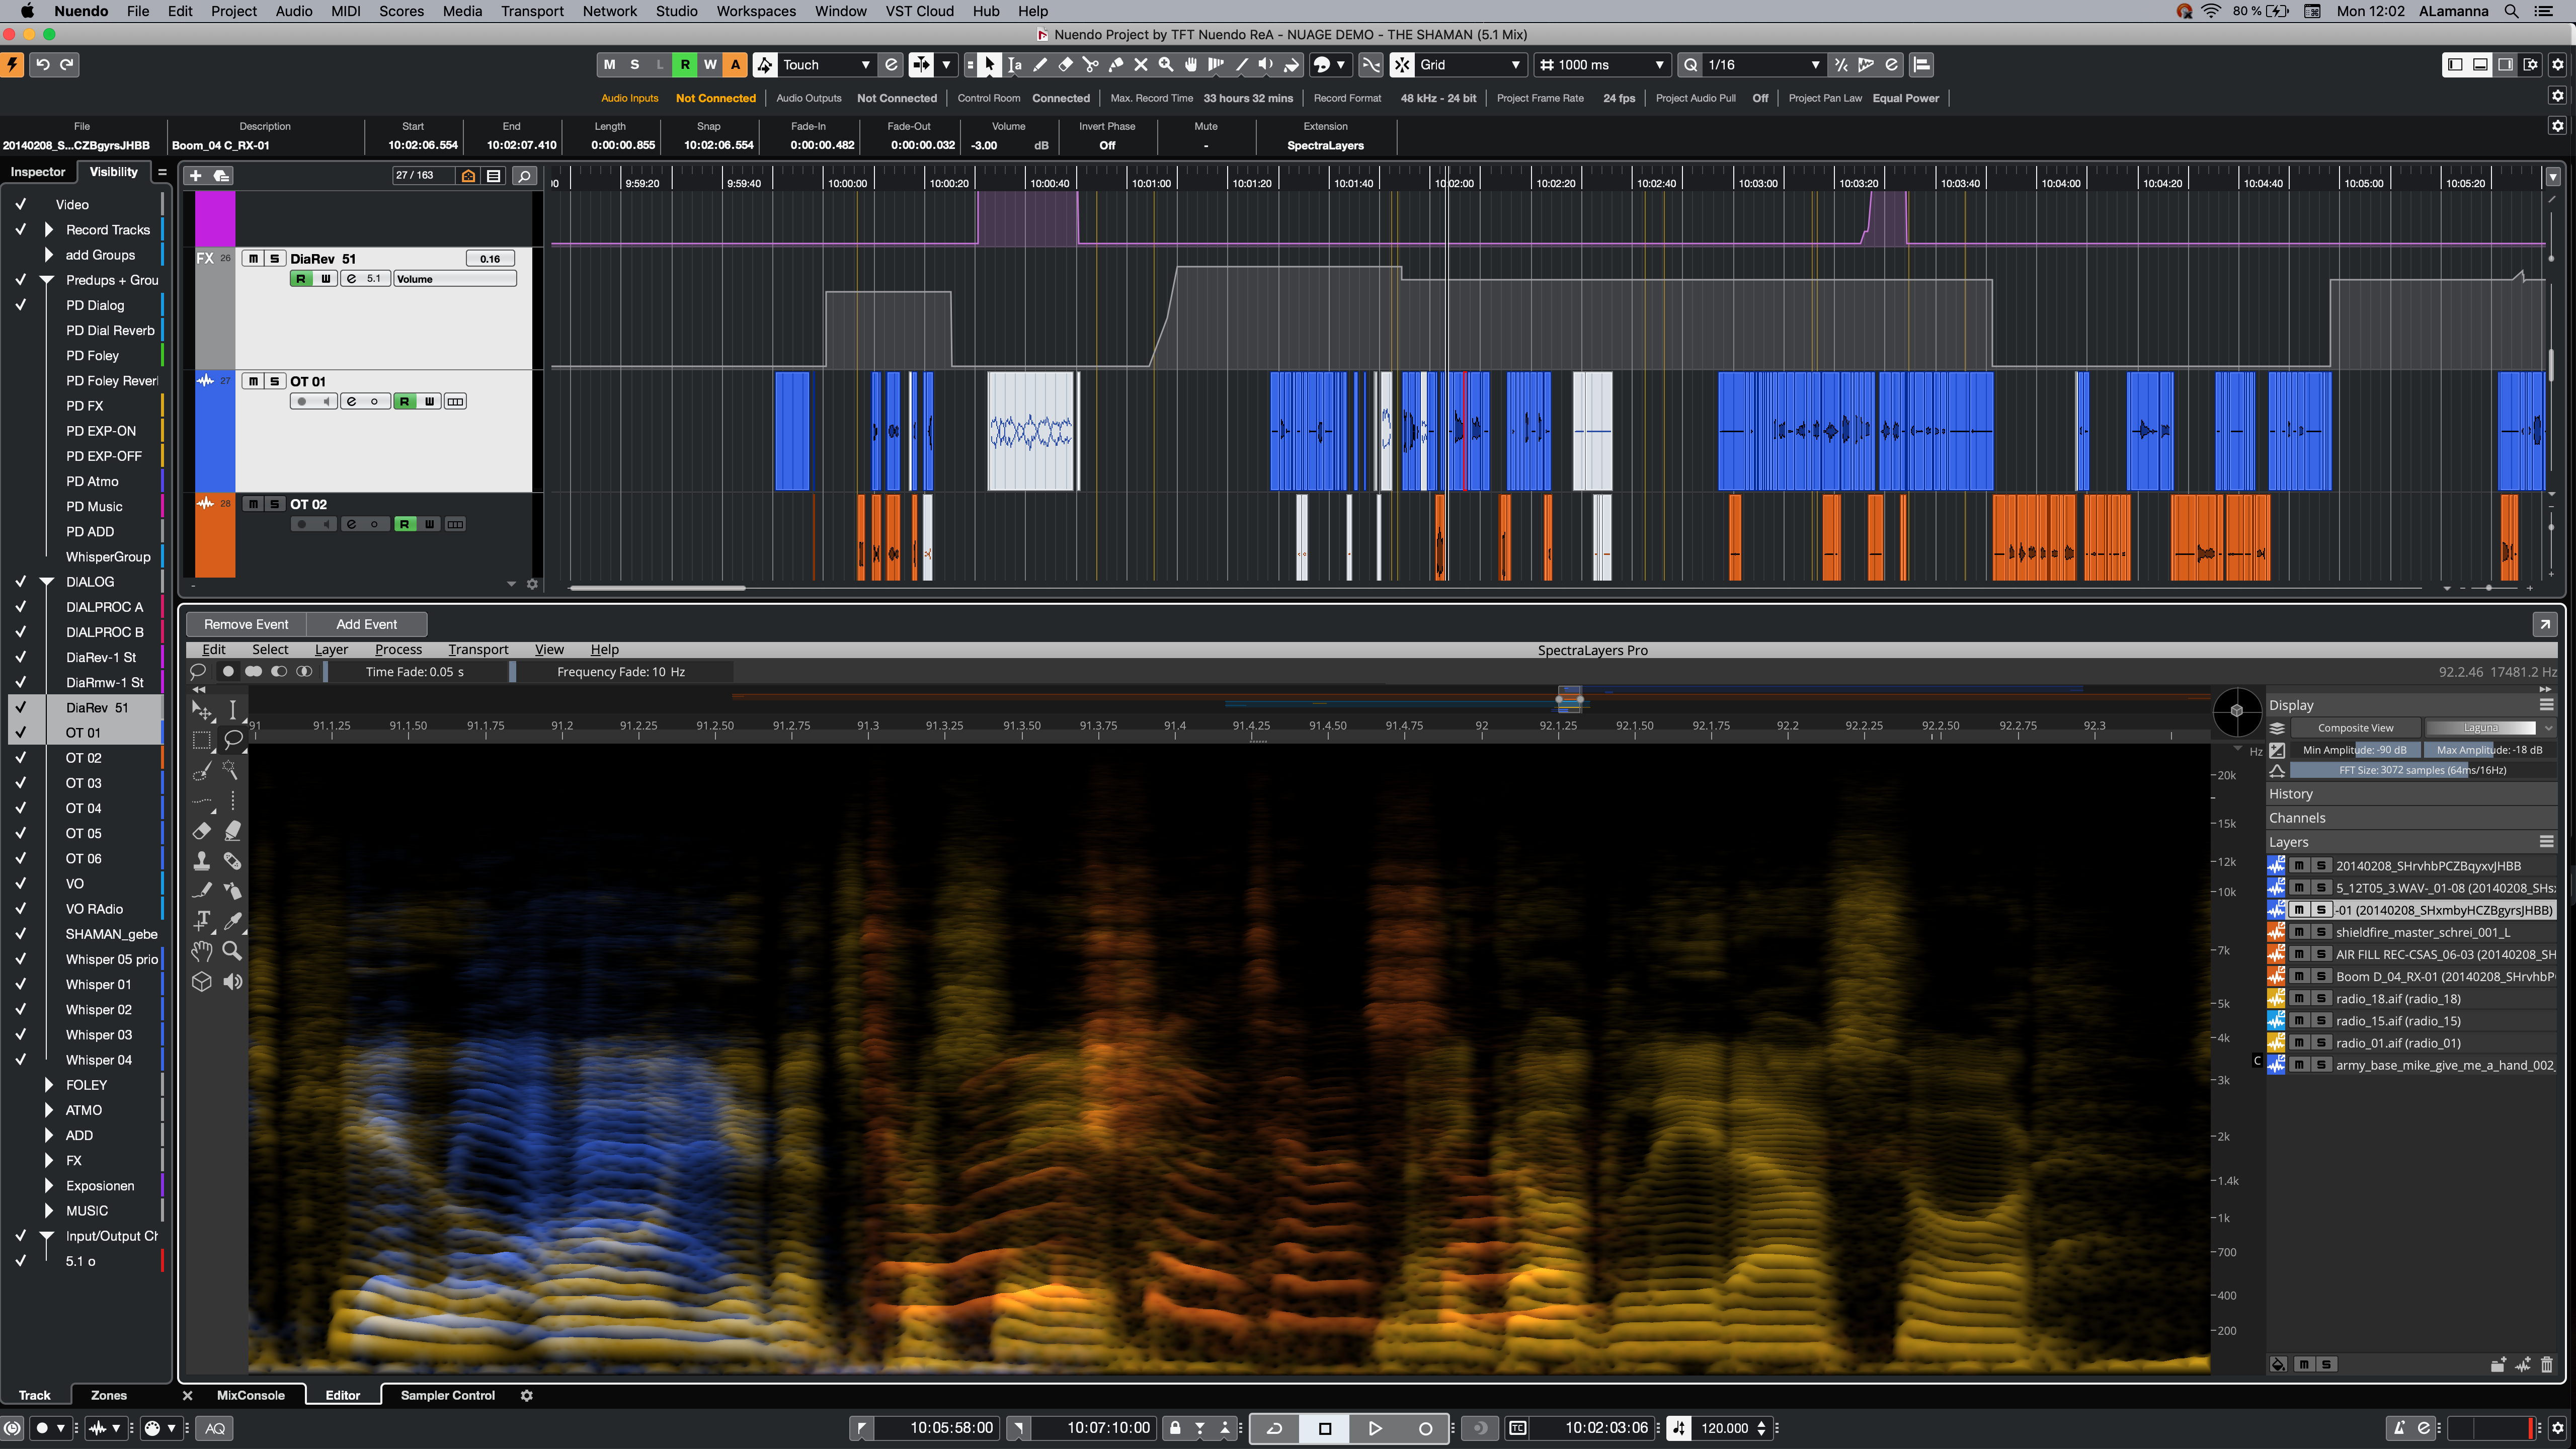Pick the Healing bandage tool
Image resolution: width=2576 pixels, height=1449 pixels.
(x=232, y=860)
